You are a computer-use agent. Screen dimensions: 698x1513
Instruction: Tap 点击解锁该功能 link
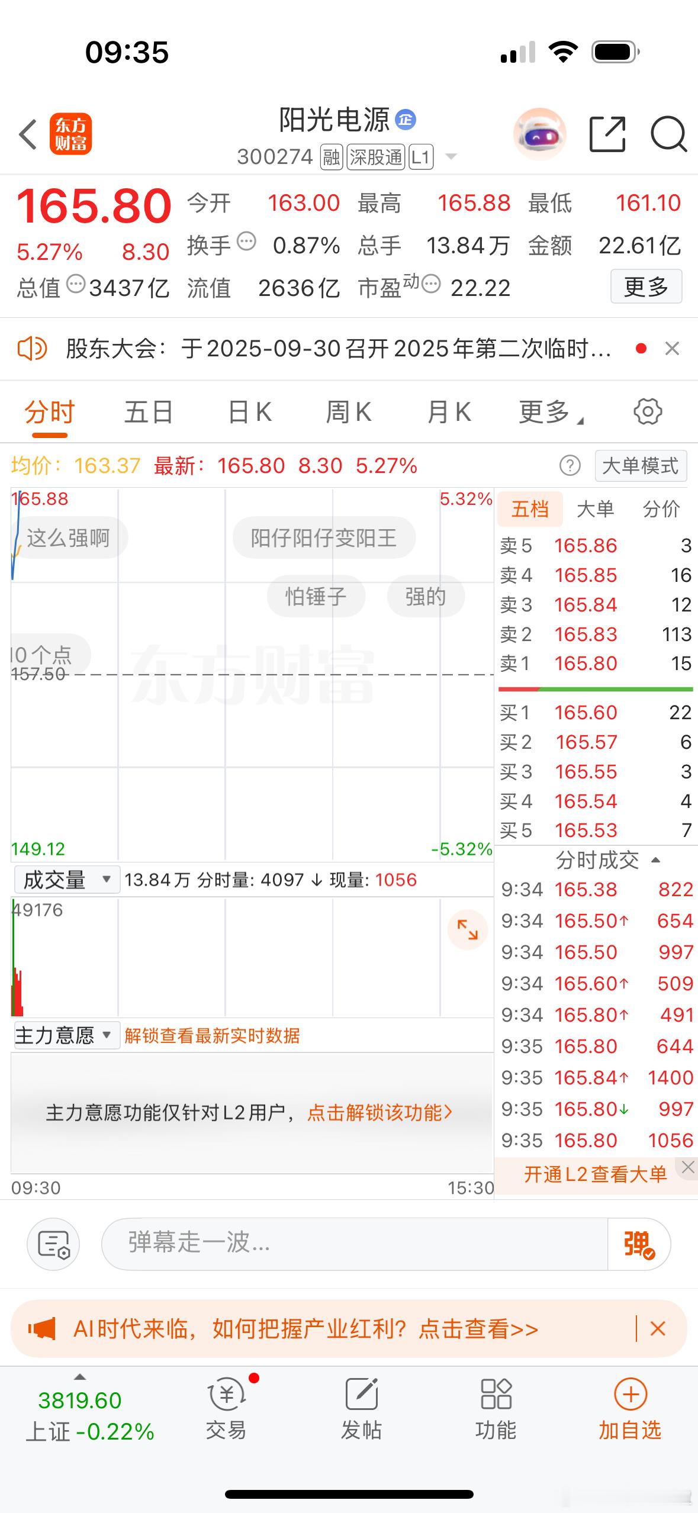379,1113
